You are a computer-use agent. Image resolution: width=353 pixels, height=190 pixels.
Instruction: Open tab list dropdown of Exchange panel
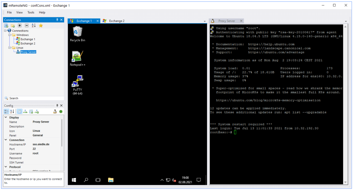(x=205, y=21)
